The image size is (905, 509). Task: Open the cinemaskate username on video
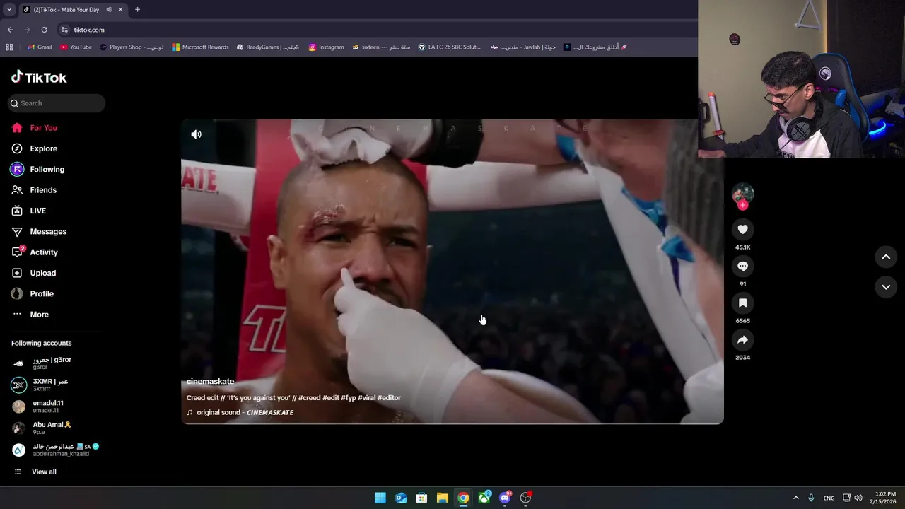coord(210,382)
